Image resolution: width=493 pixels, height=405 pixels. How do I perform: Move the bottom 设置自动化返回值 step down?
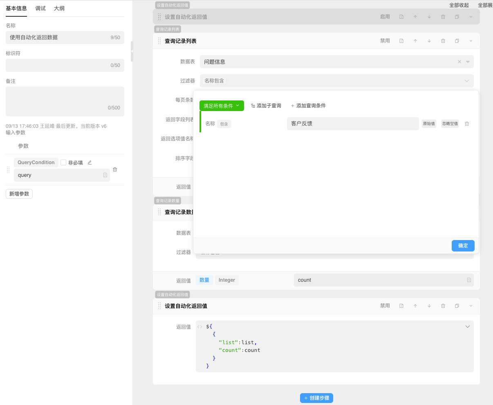tap(429, 306)
